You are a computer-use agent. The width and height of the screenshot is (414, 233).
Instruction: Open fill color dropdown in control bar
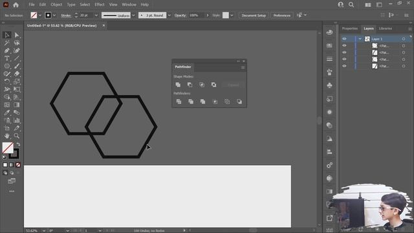[x=40, y=16]
